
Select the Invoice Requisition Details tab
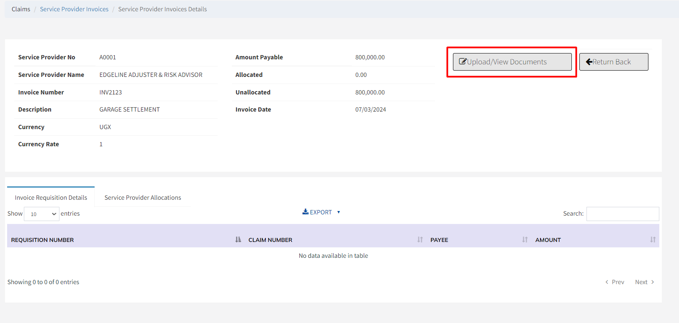51,198
